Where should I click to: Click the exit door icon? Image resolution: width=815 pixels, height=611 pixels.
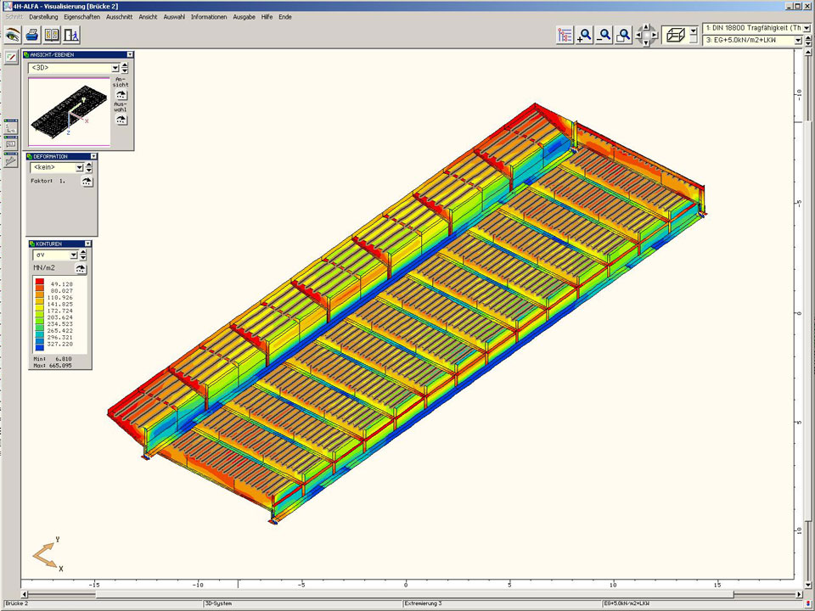(x=71, y=35)
